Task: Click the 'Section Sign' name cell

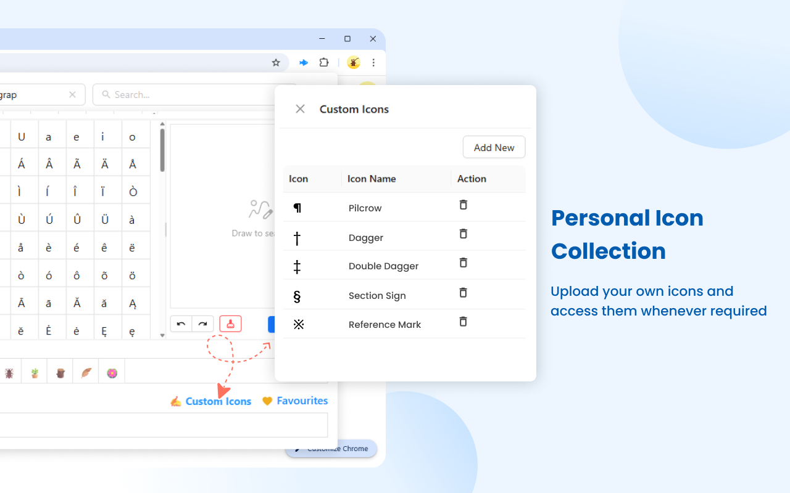Action: tap(377, 296)
